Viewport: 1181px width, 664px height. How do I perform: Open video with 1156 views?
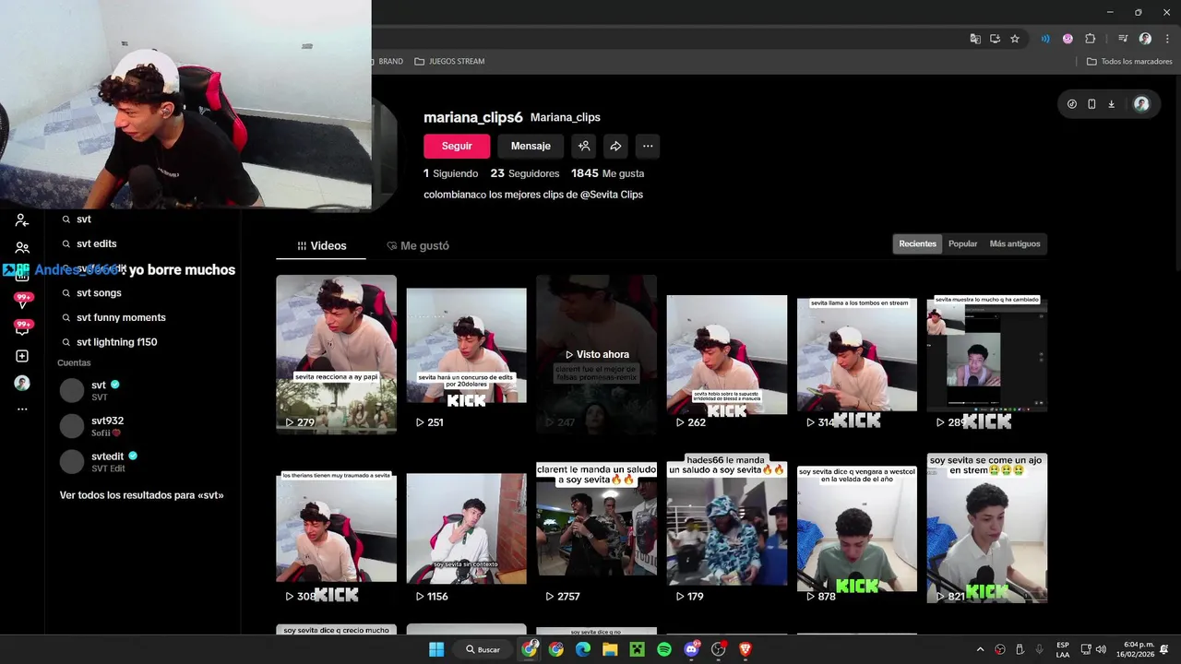pyautogui.click(x=466, y=529)
